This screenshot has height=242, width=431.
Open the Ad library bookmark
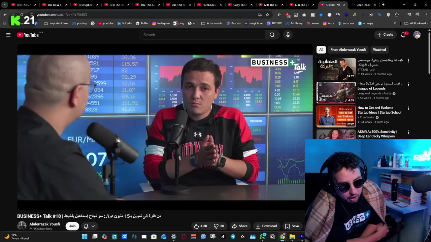coord(294,23)
